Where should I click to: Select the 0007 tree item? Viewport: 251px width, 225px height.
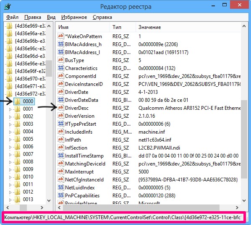tap(28, 154)
